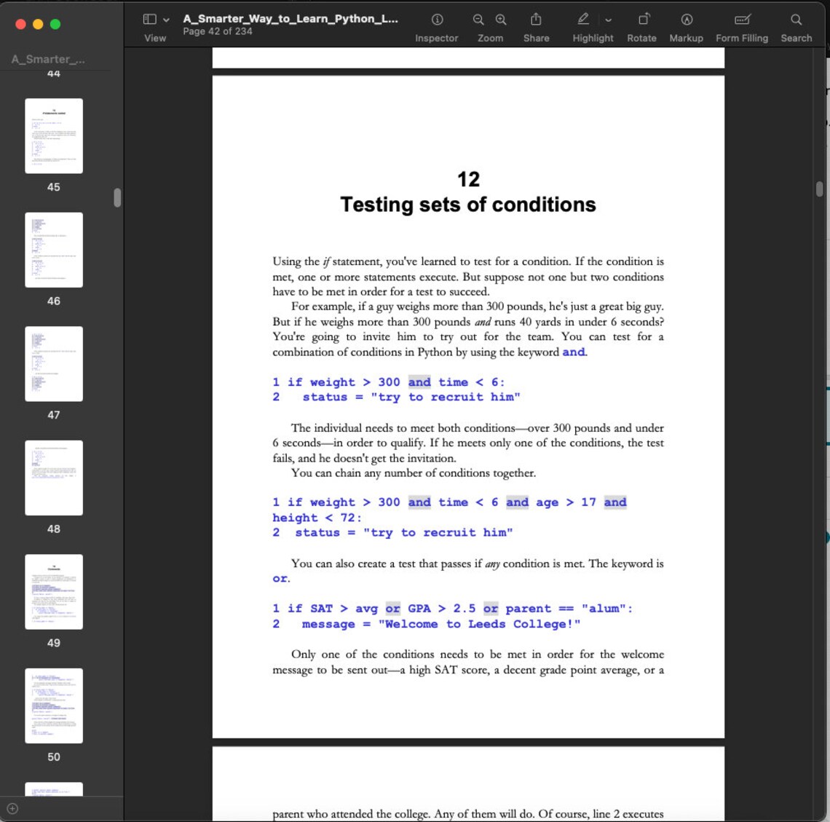Viewport: 830px width, 822px height.
Task: Click the highlighted 'and' keyword in code
Action: [419, 382]
